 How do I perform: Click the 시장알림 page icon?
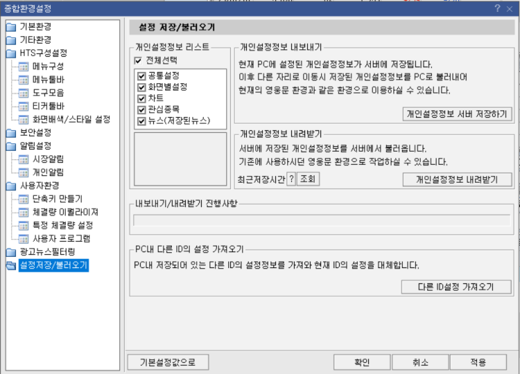click(x=24, y=159)
